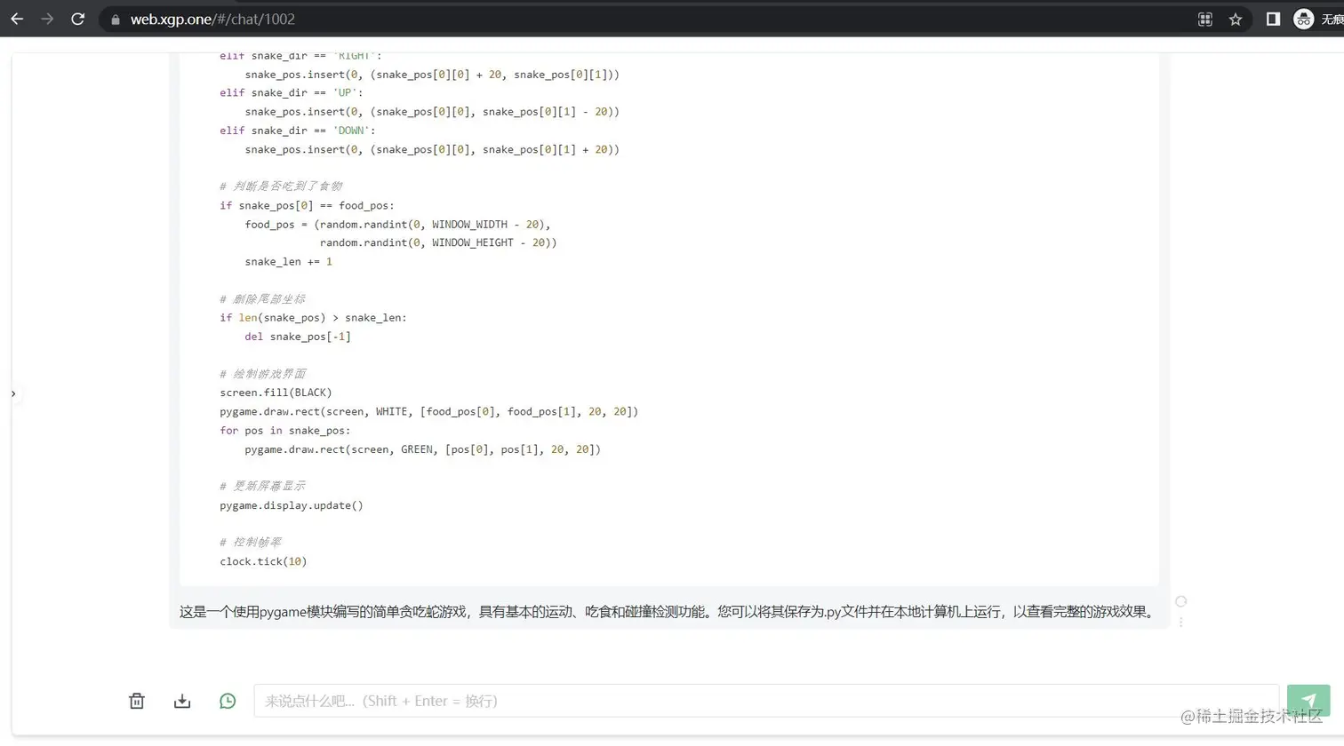Viewport: 1344px width, 746px height.
Task: Go back using the browser back arrow
Action: (17, 19)
